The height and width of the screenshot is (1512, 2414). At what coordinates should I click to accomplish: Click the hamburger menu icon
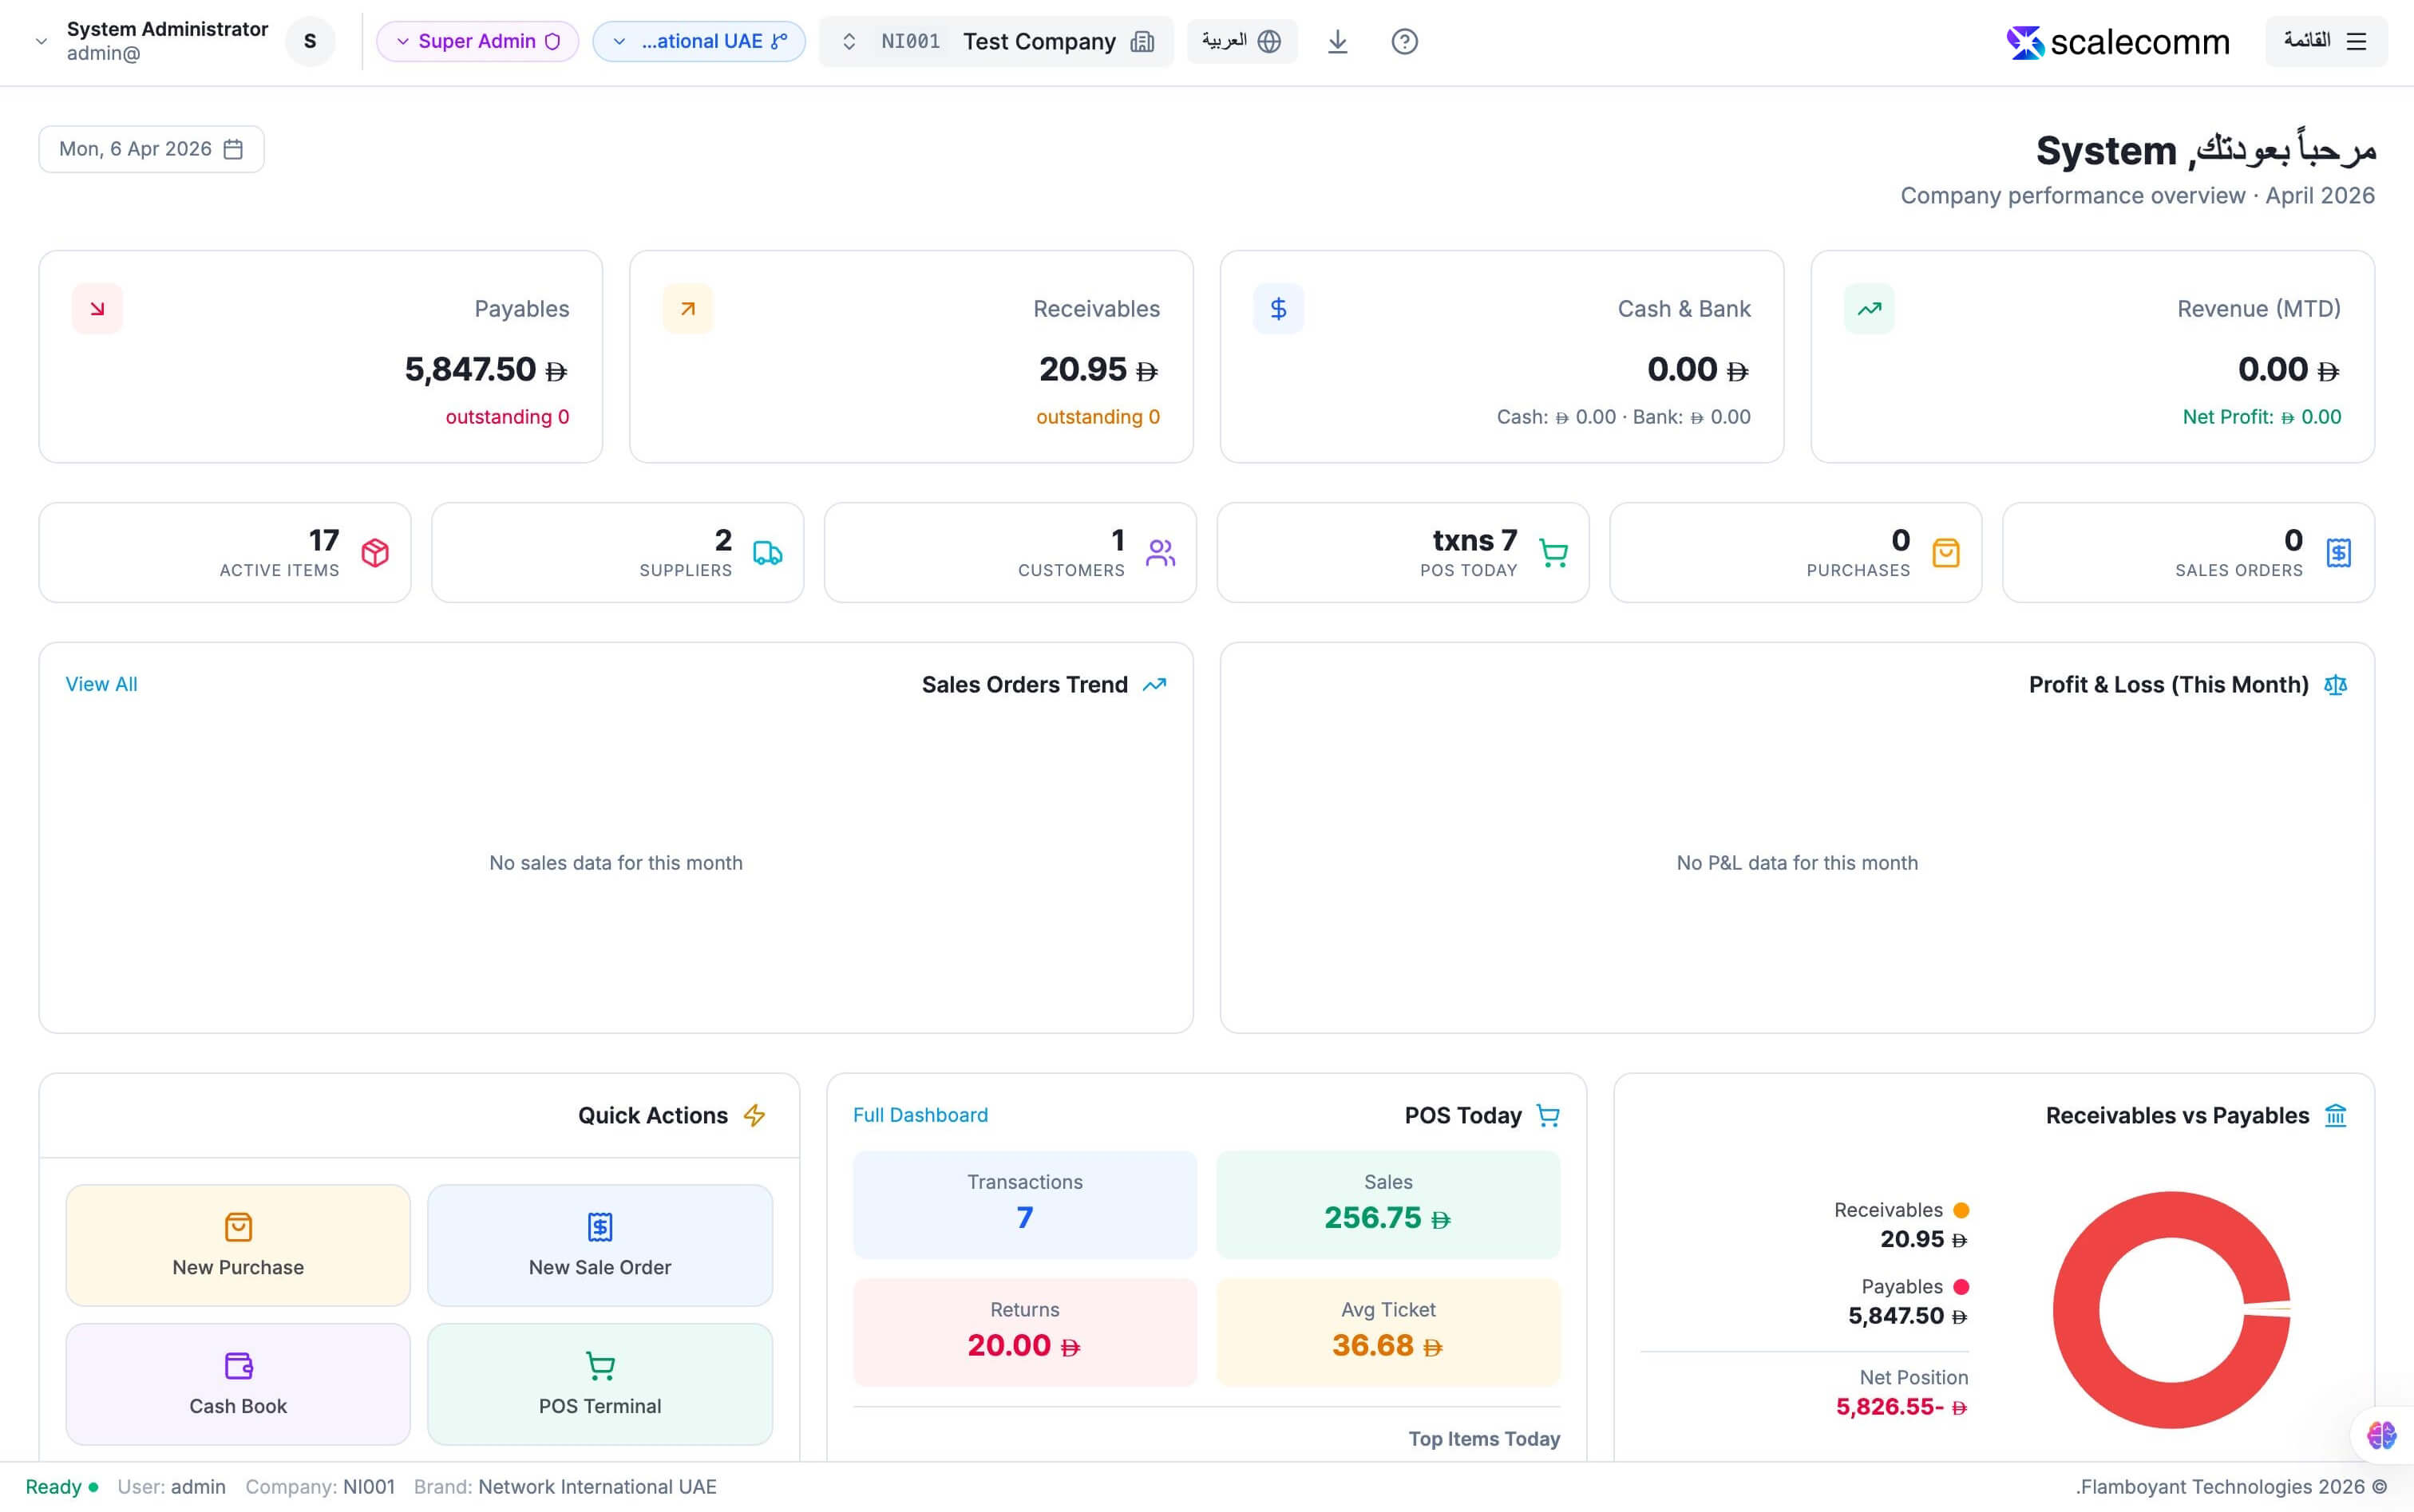point(2356,41)
